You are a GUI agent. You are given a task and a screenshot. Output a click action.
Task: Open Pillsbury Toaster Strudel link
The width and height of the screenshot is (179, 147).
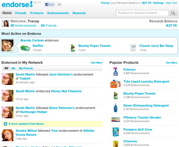tap(142, 117)
